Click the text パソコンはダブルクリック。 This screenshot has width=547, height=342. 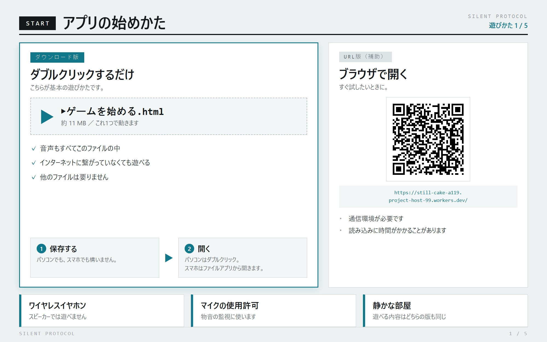tap(212, 260)
